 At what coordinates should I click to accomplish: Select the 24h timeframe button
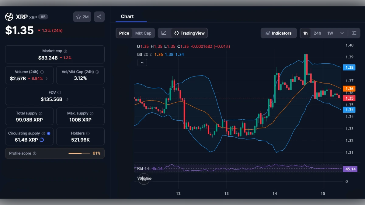coord(317,33)
